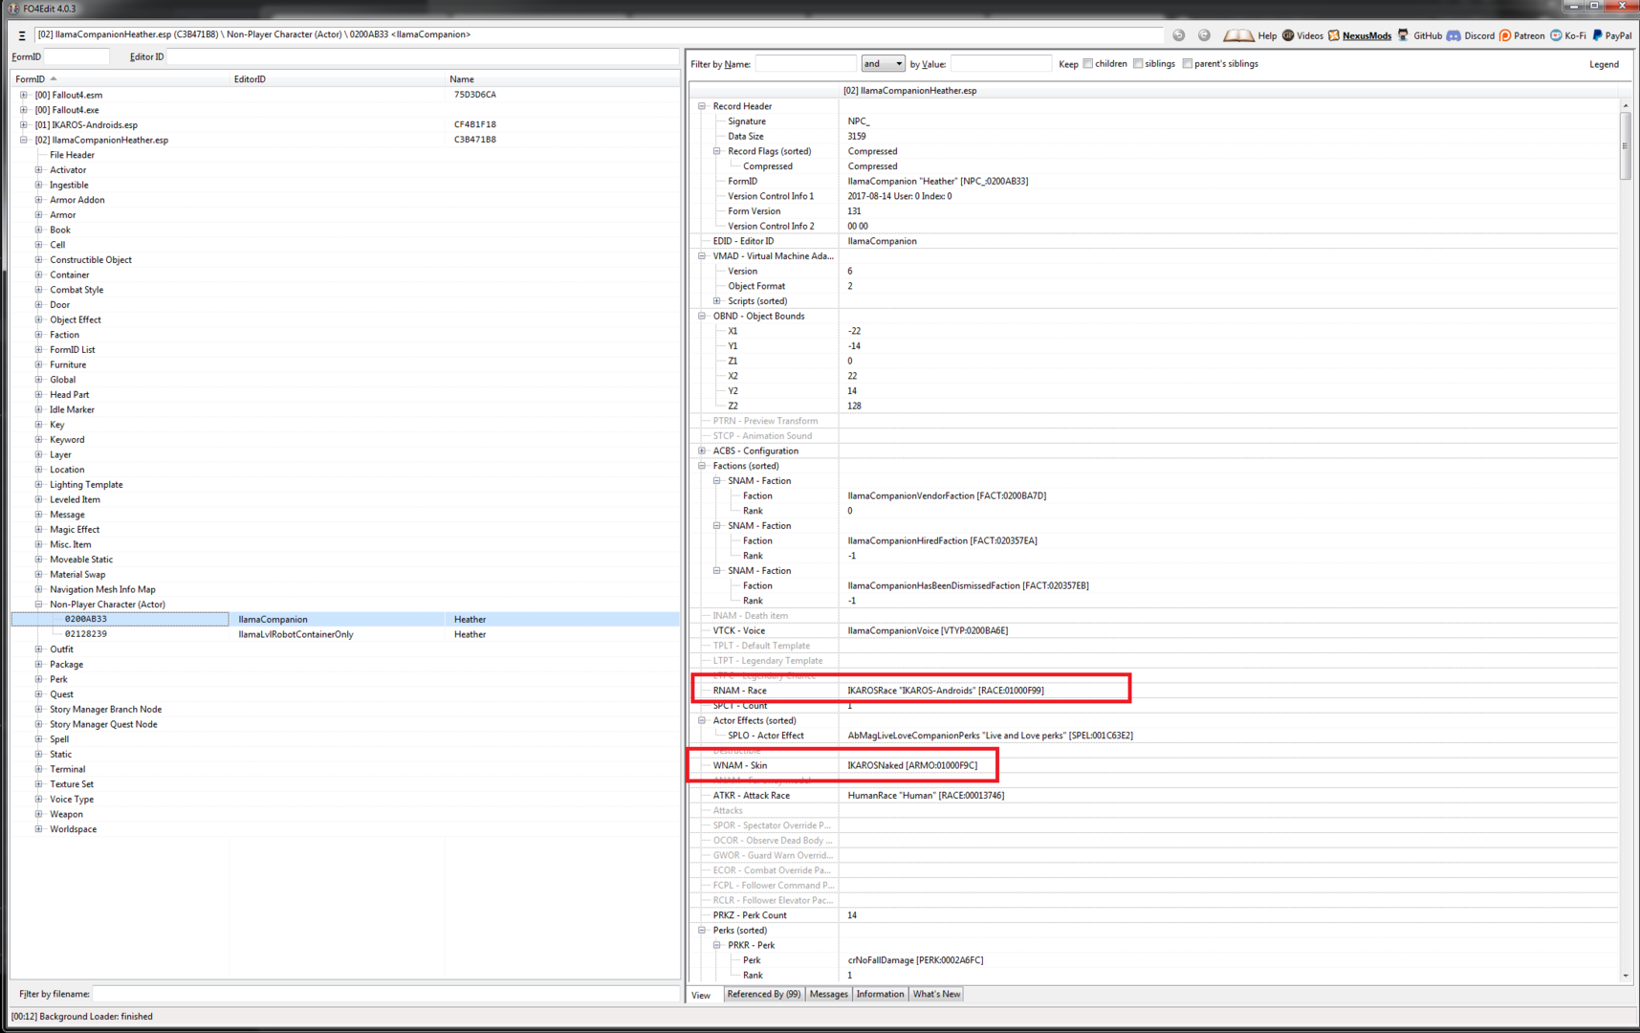Switch to Referenced By (99) tab

763,995
